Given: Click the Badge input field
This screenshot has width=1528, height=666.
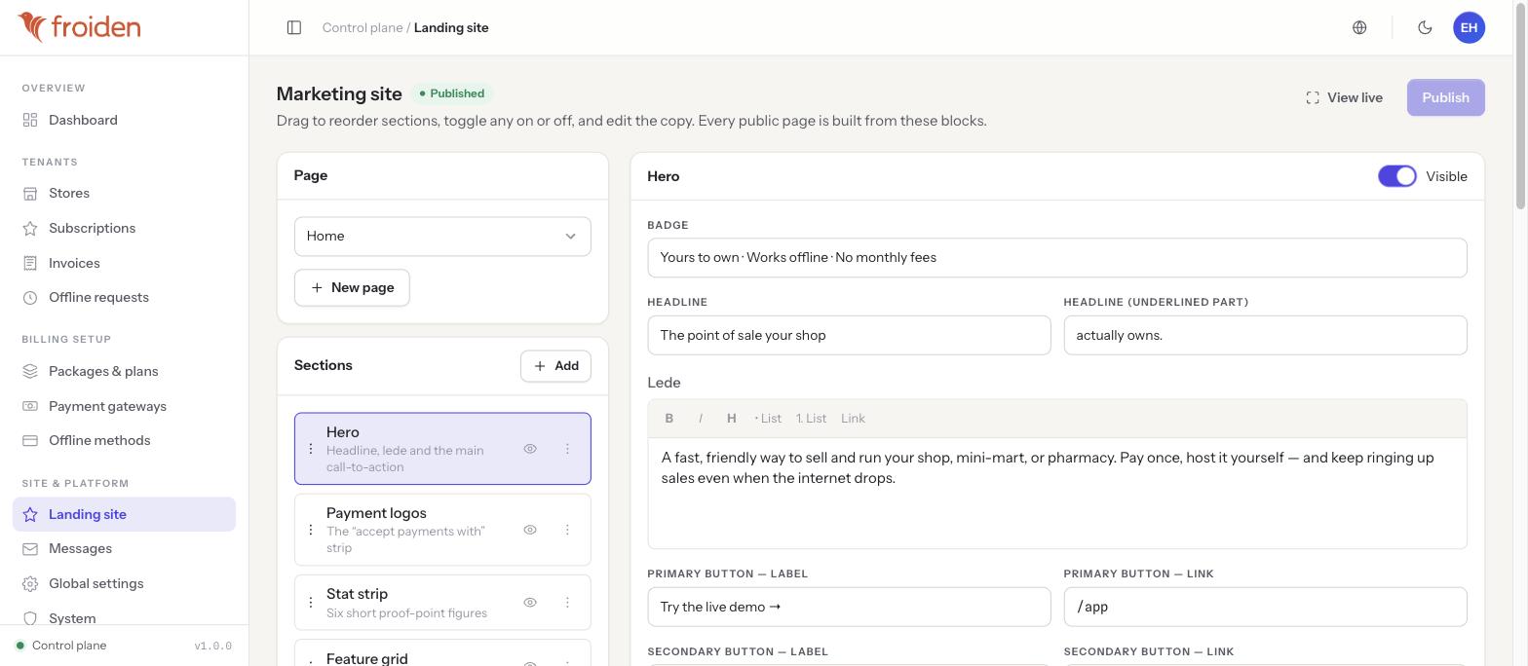Looking at the screenshot, I should 1057,258.
